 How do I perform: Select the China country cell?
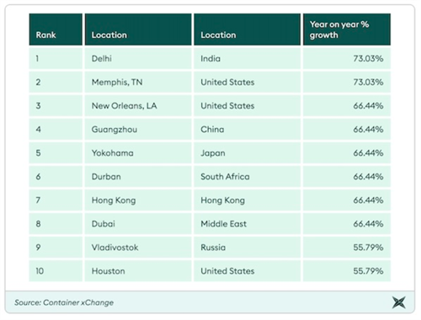point(247,129)
